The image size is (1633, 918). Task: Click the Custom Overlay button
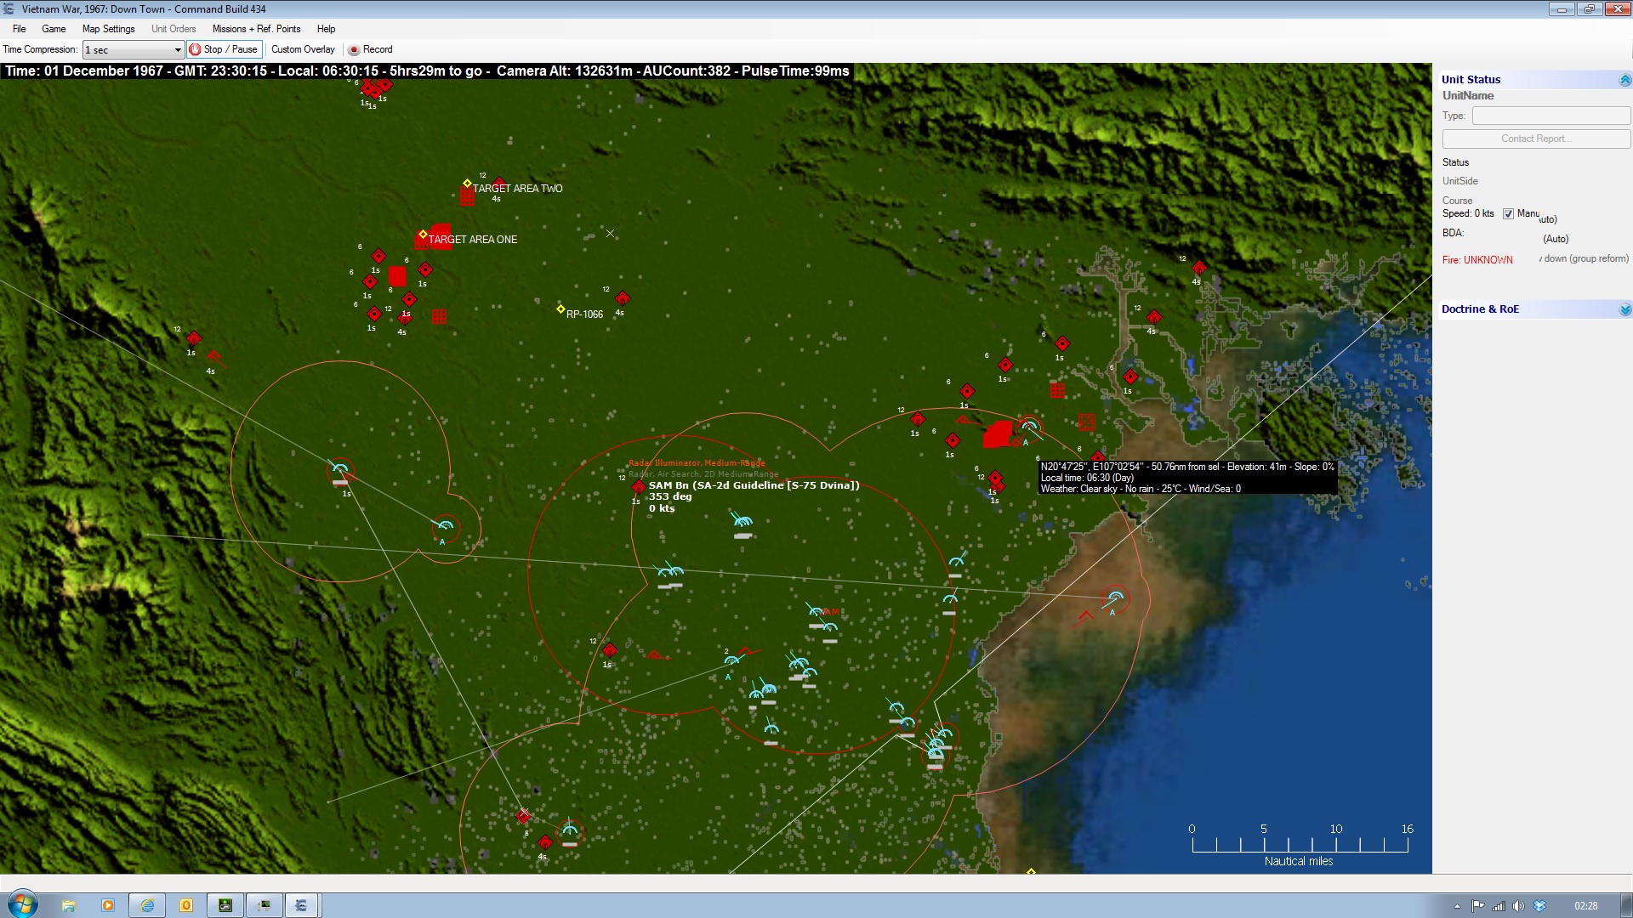pos(303,49)
